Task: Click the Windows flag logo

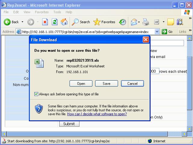Action: click(x=187, y=12)
